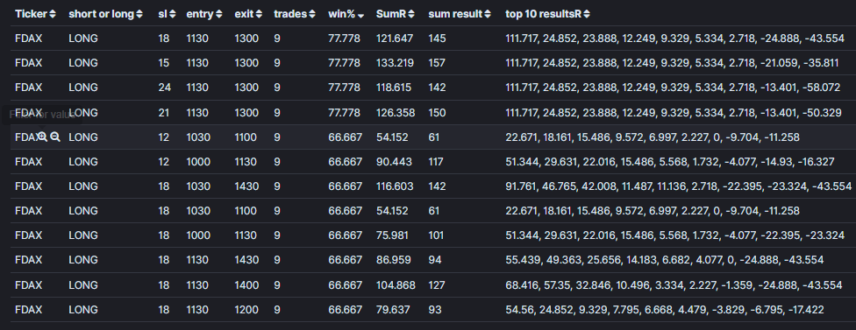This screenshot has height=330, width=856.
Task: Click the sort arrows beside exit header
Action: (x=259, y=14)
